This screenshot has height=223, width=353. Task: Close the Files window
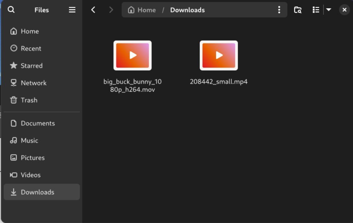pos(344,10)
